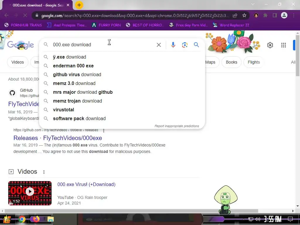Choose suggestion 'memz 3.0 download'
Image resolution: width=300 pixels, height=225 pixels.
tap(122, 83)
